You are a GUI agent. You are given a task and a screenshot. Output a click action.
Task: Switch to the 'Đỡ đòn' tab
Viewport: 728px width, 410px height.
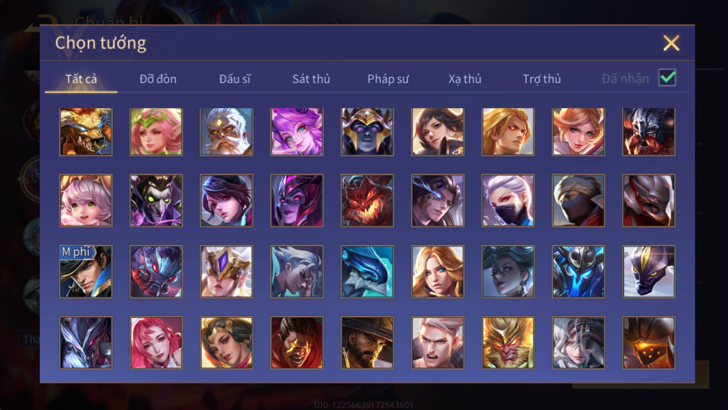(158, 79)
